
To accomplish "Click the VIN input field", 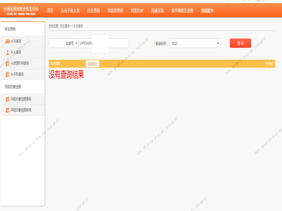I will [104, 43].
